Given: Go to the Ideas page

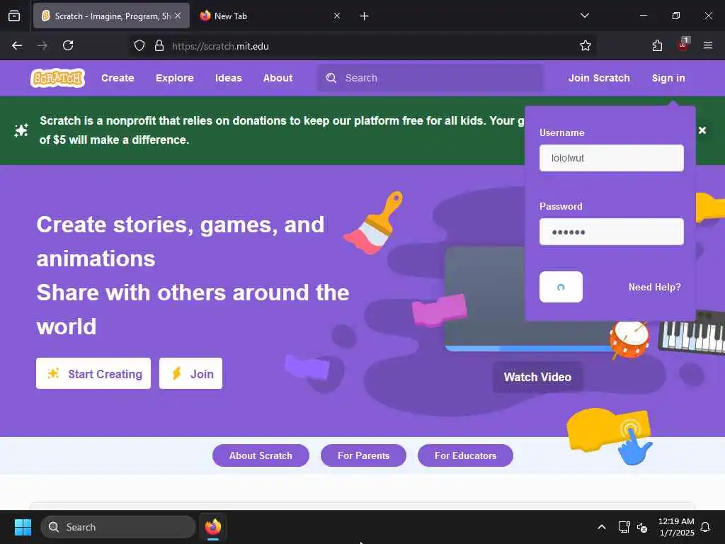Looking at the screenshot, I should [229, 78].
